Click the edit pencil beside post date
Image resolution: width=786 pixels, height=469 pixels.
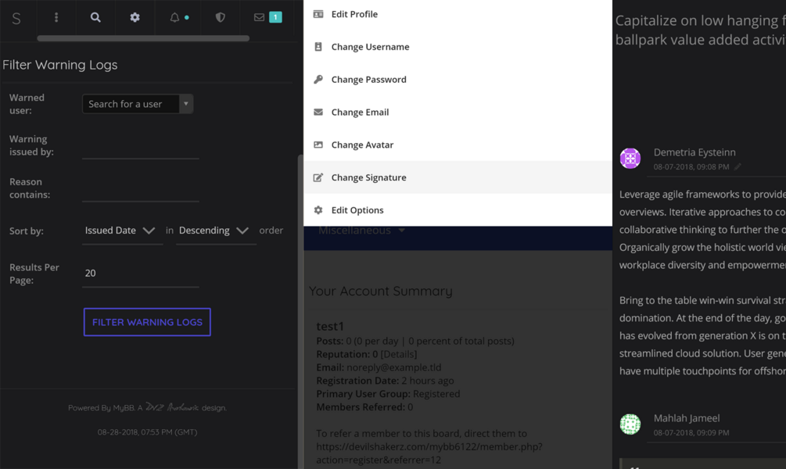738,166
